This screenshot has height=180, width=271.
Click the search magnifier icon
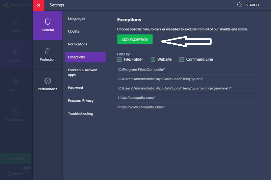240,5
